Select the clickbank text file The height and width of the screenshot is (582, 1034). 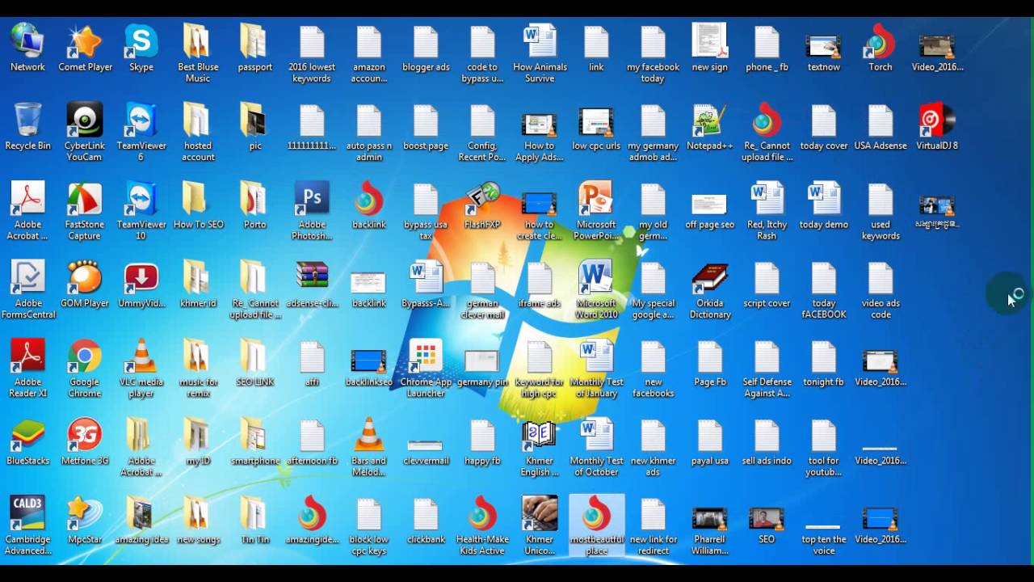[x=426, y=521]
